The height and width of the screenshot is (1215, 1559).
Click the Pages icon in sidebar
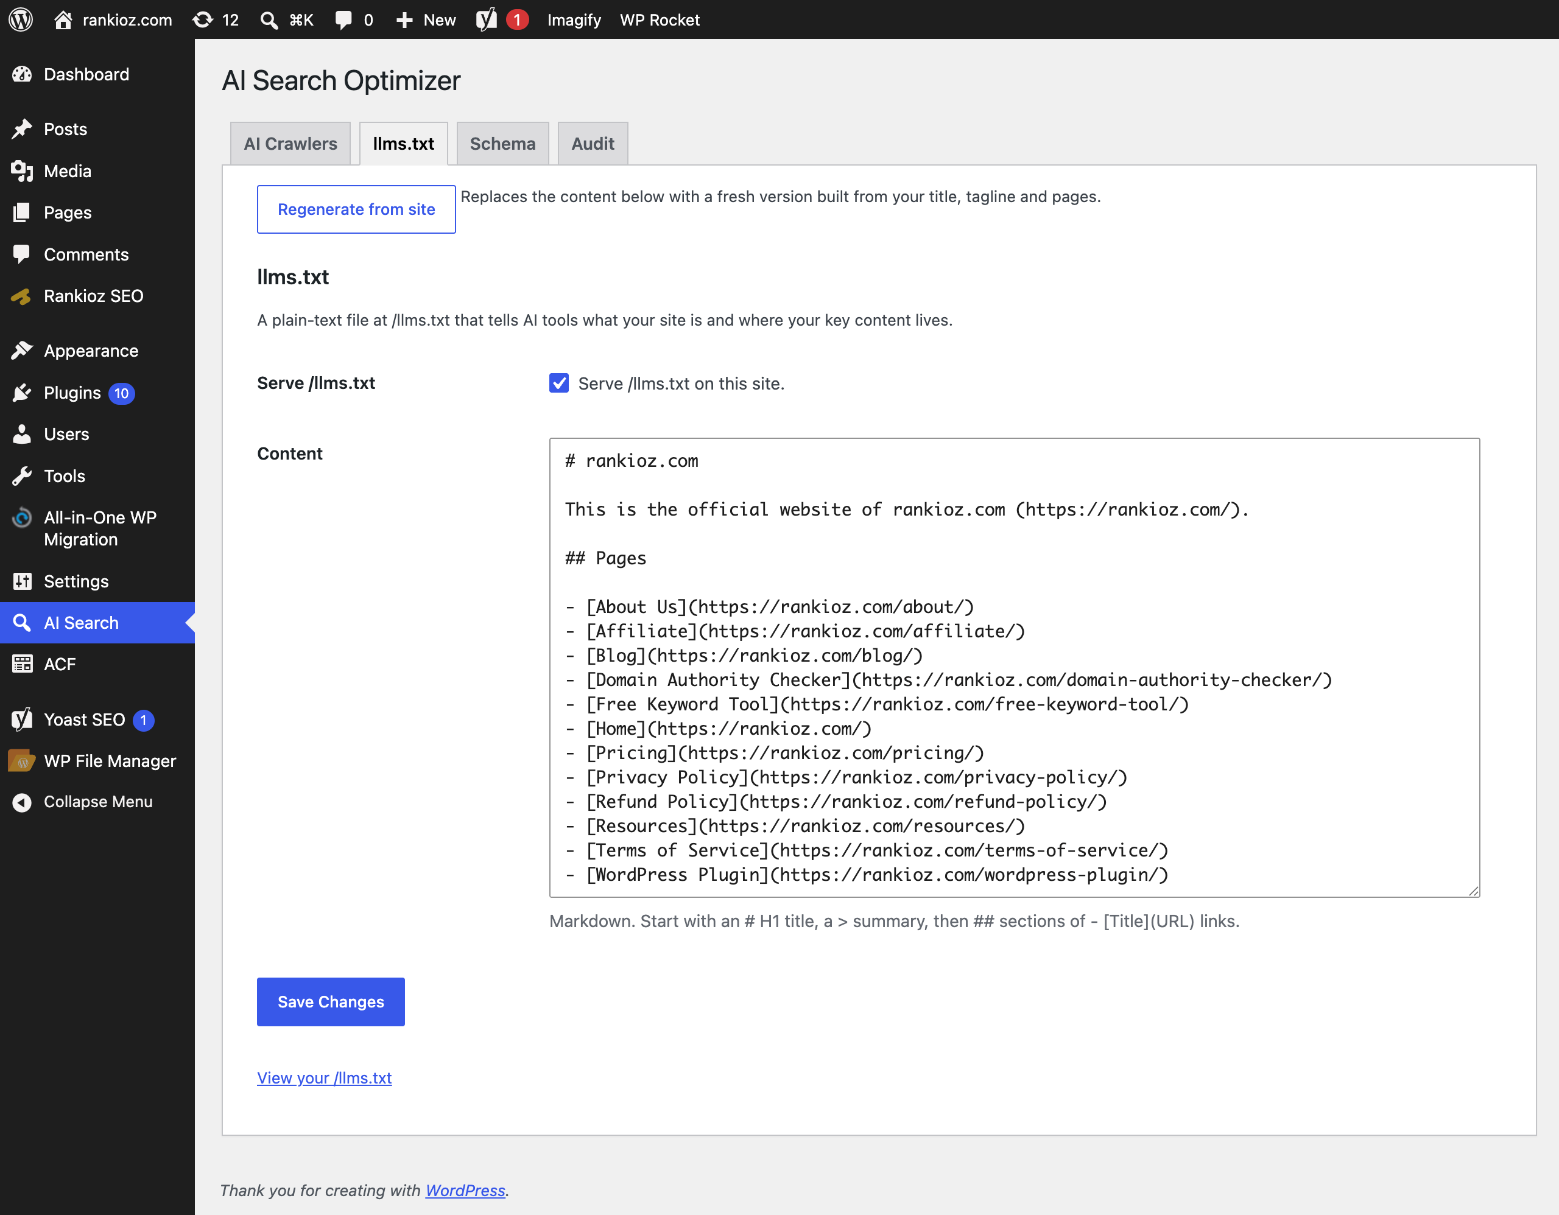point(22,212)
